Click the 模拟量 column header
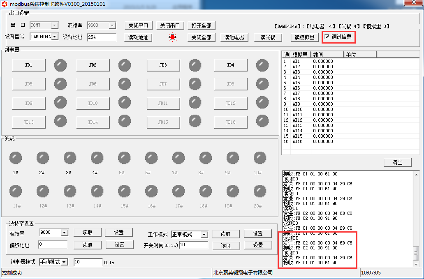 click(x=300, y=55)
